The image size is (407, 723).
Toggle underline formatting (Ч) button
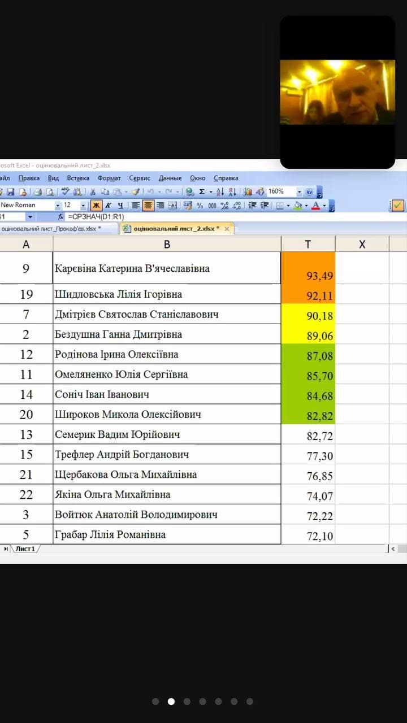(120, 206)
